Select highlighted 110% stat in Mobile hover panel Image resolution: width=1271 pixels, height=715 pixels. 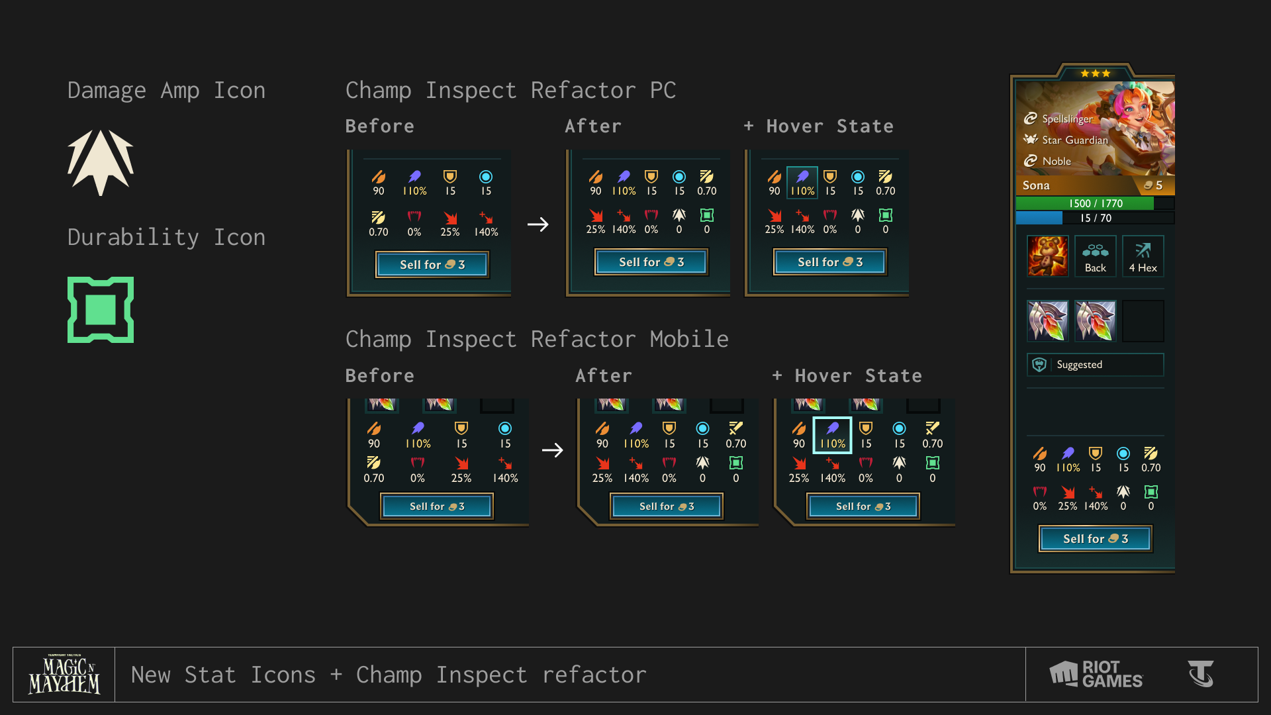click(832, 436)
